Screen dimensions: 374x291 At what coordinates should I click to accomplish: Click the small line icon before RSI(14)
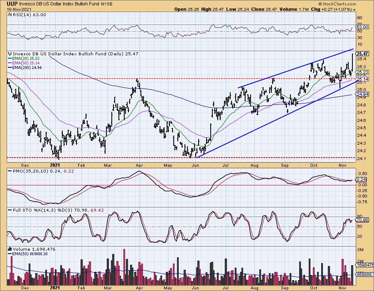10,15
